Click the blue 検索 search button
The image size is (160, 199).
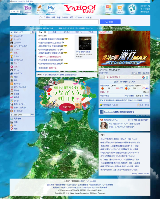click(110, 22)
